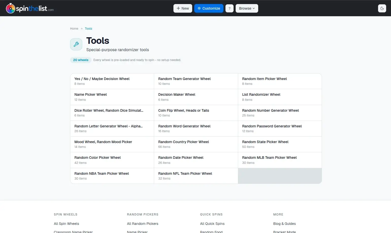Open the Customize panel

209,8
